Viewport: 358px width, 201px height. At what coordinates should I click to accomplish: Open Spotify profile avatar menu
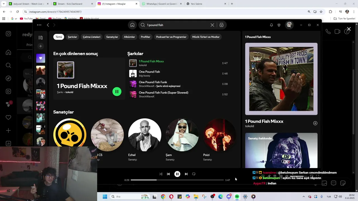click(x=289, y=25)
